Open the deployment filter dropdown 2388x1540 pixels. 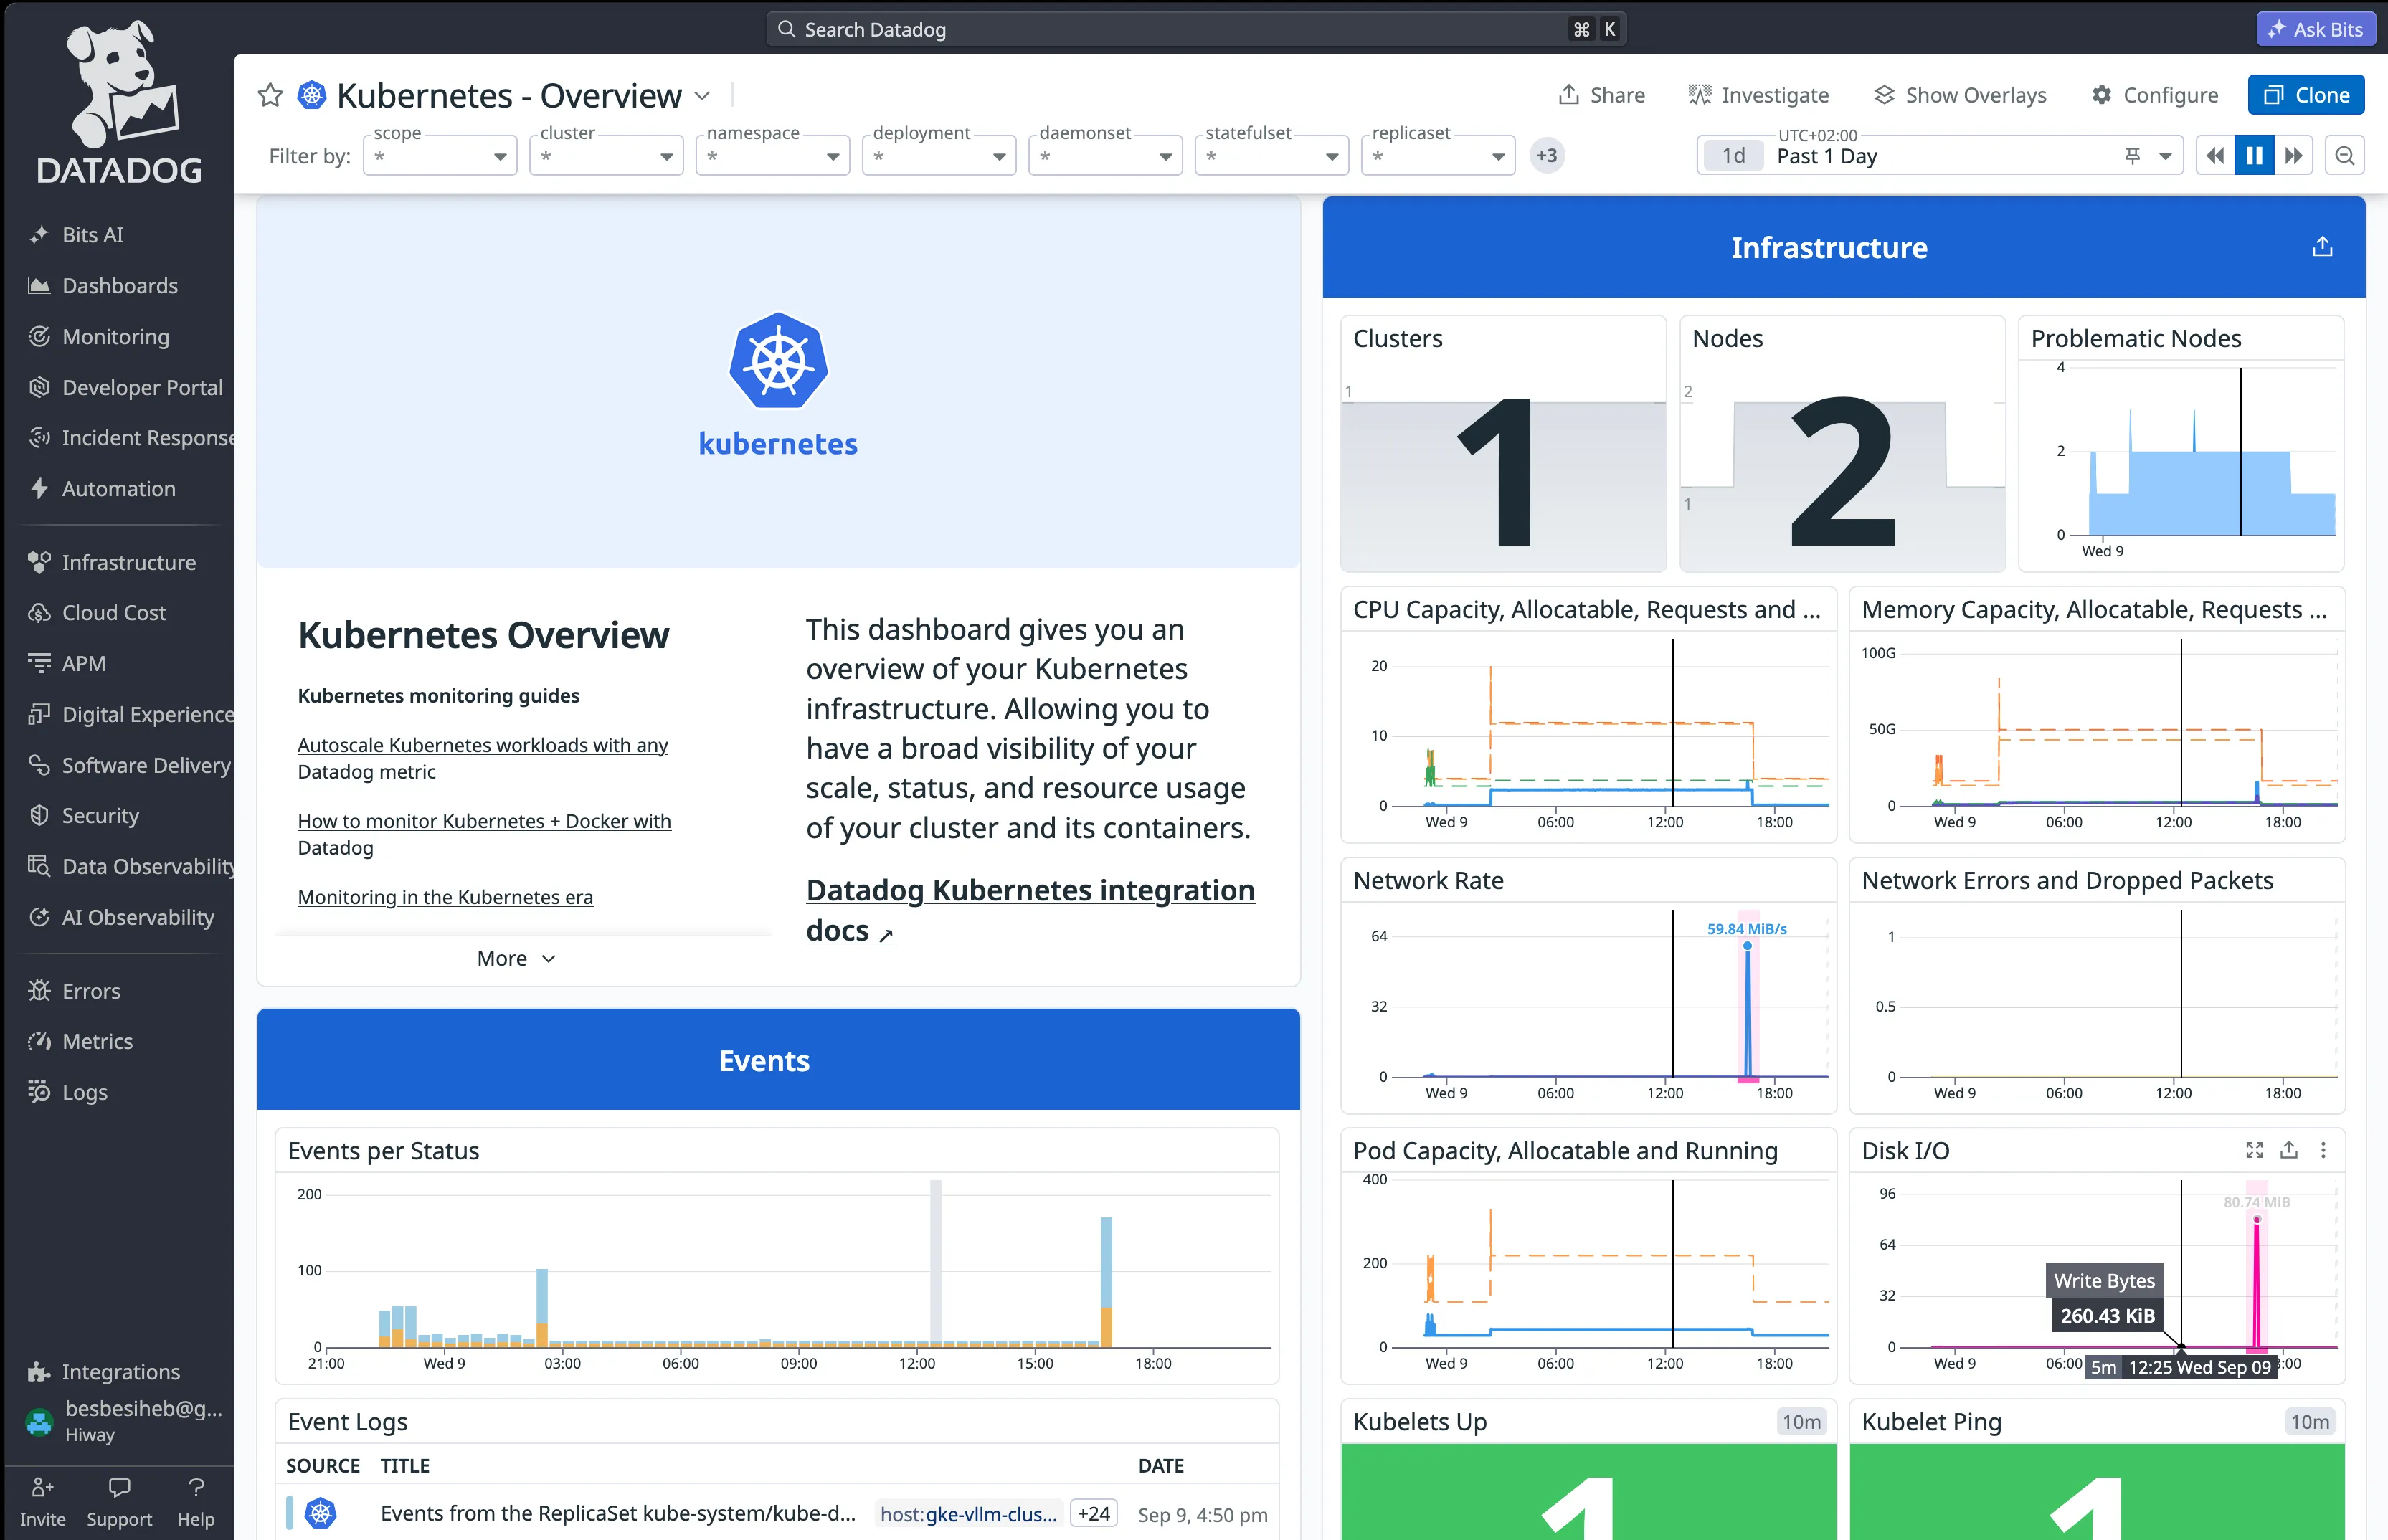(x=939, y=156)
